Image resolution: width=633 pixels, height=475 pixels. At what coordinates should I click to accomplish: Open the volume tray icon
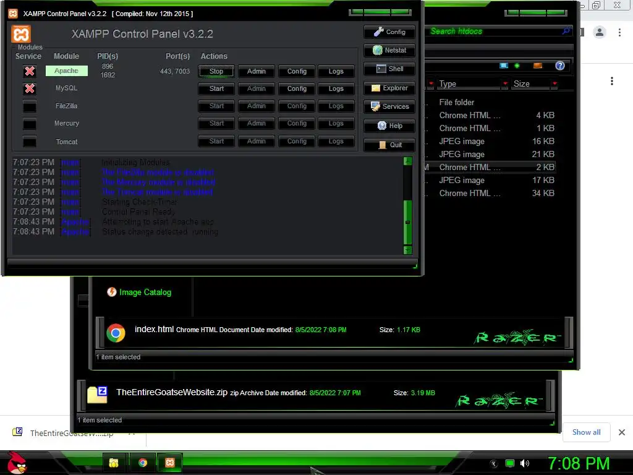point(525,463)
